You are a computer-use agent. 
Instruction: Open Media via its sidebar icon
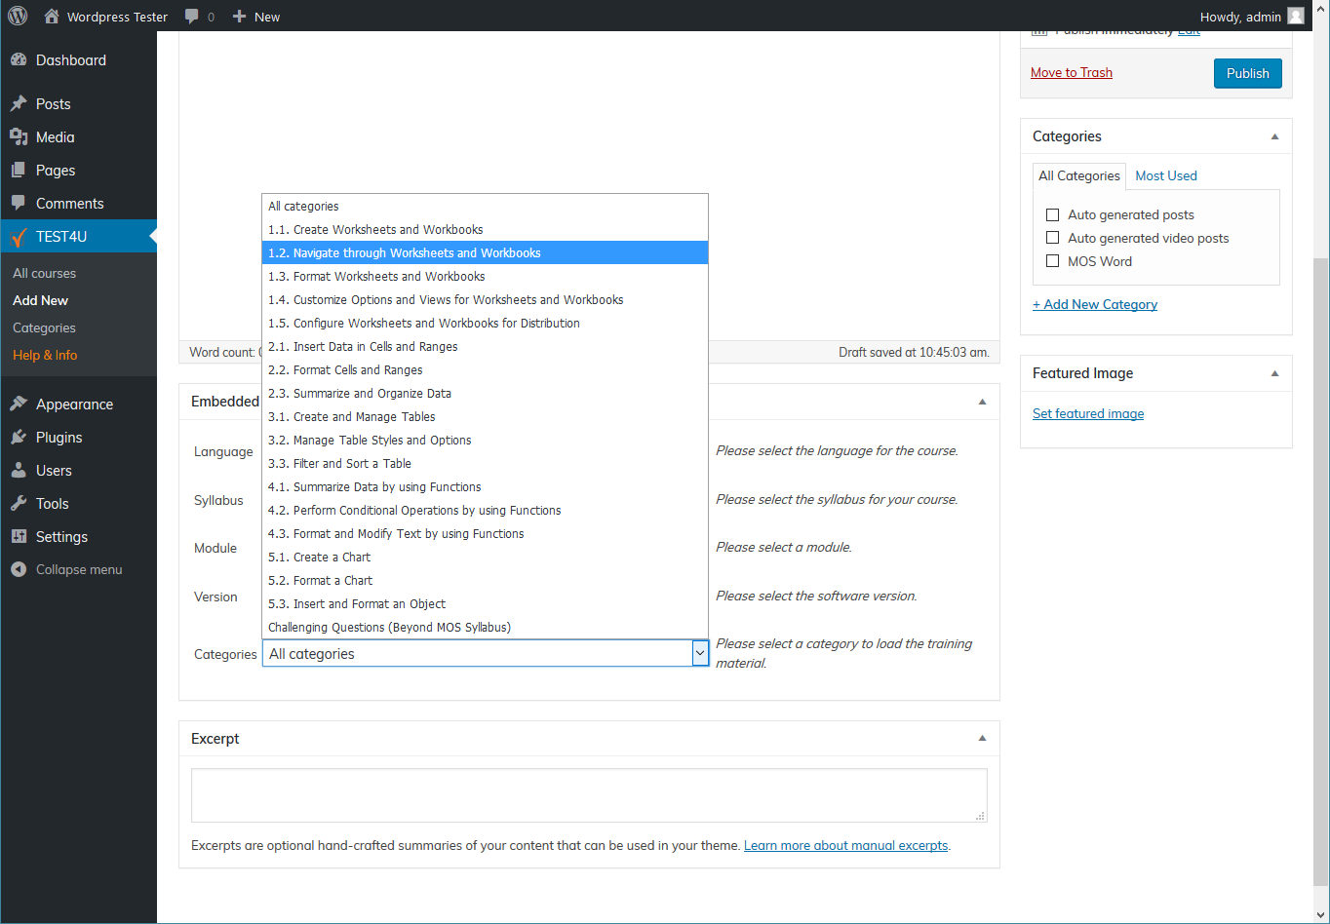19,137
